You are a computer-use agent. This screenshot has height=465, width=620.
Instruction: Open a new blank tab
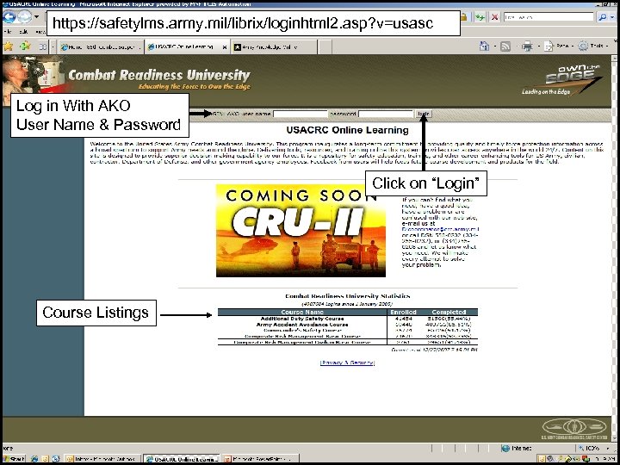pyautogui.click(x=325, y=47)
